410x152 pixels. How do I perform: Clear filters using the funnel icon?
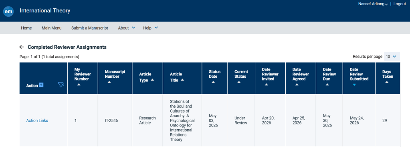point(61,85)
